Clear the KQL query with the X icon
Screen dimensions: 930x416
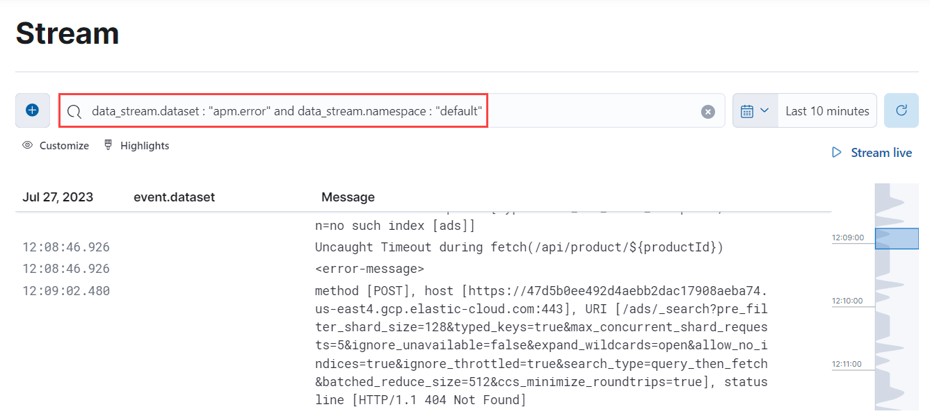point(708,110)
